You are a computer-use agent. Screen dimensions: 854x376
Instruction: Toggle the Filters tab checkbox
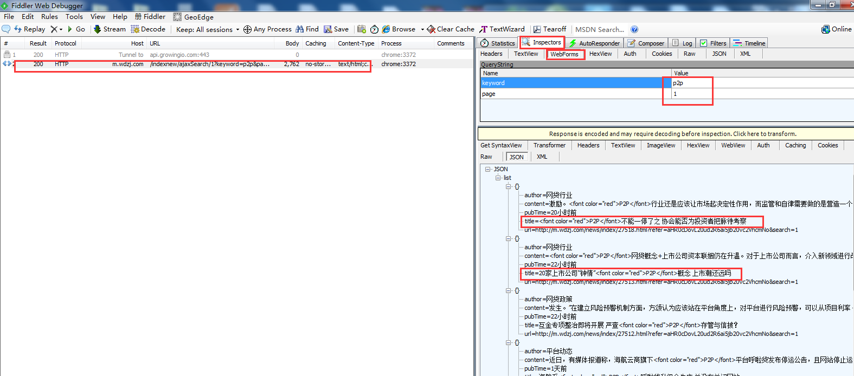coord(704,43)
